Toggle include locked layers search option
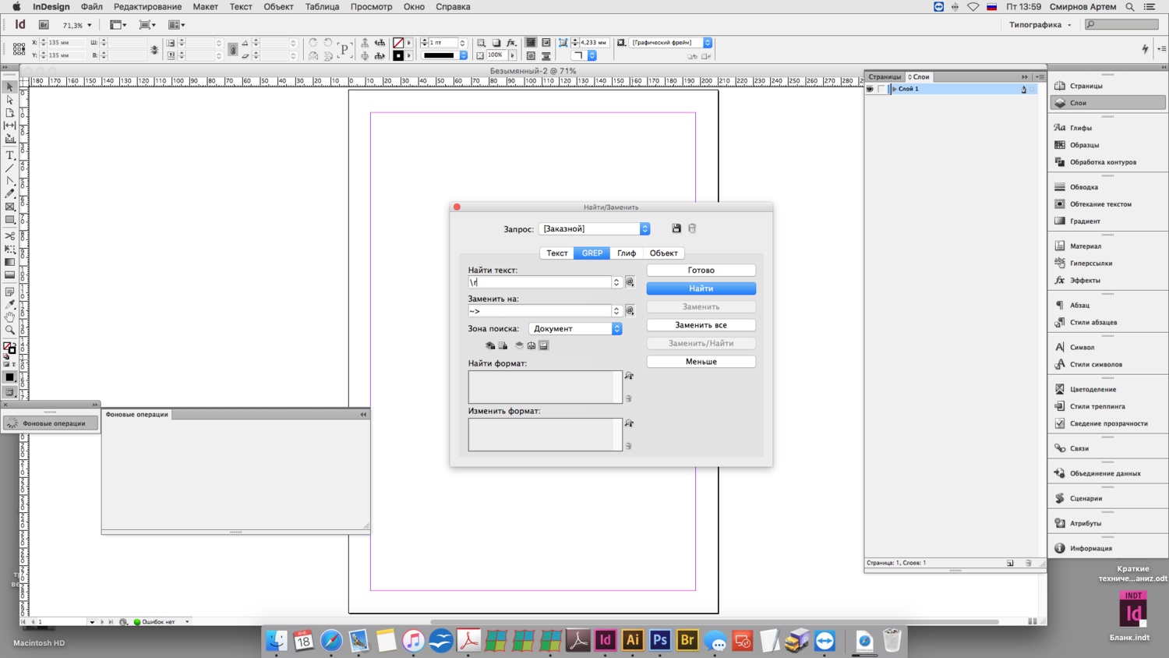The height and width of the screenshot is (658, 1169). click(490, 345)
